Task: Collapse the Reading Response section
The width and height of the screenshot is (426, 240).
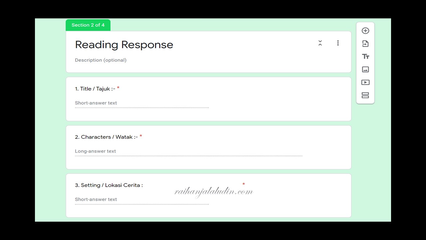Action: (x=320, y=43)
